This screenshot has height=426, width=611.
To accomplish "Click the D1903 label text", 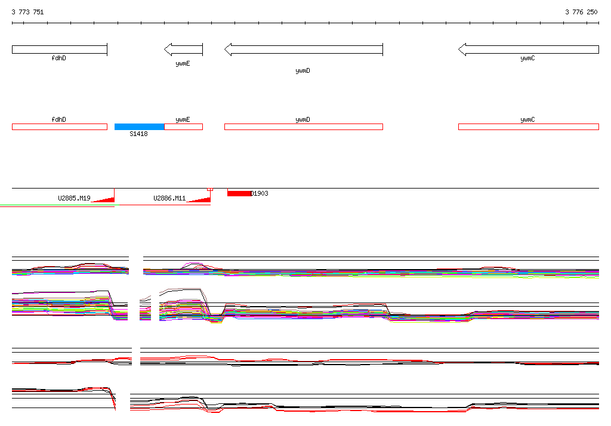I will point(260,193).
